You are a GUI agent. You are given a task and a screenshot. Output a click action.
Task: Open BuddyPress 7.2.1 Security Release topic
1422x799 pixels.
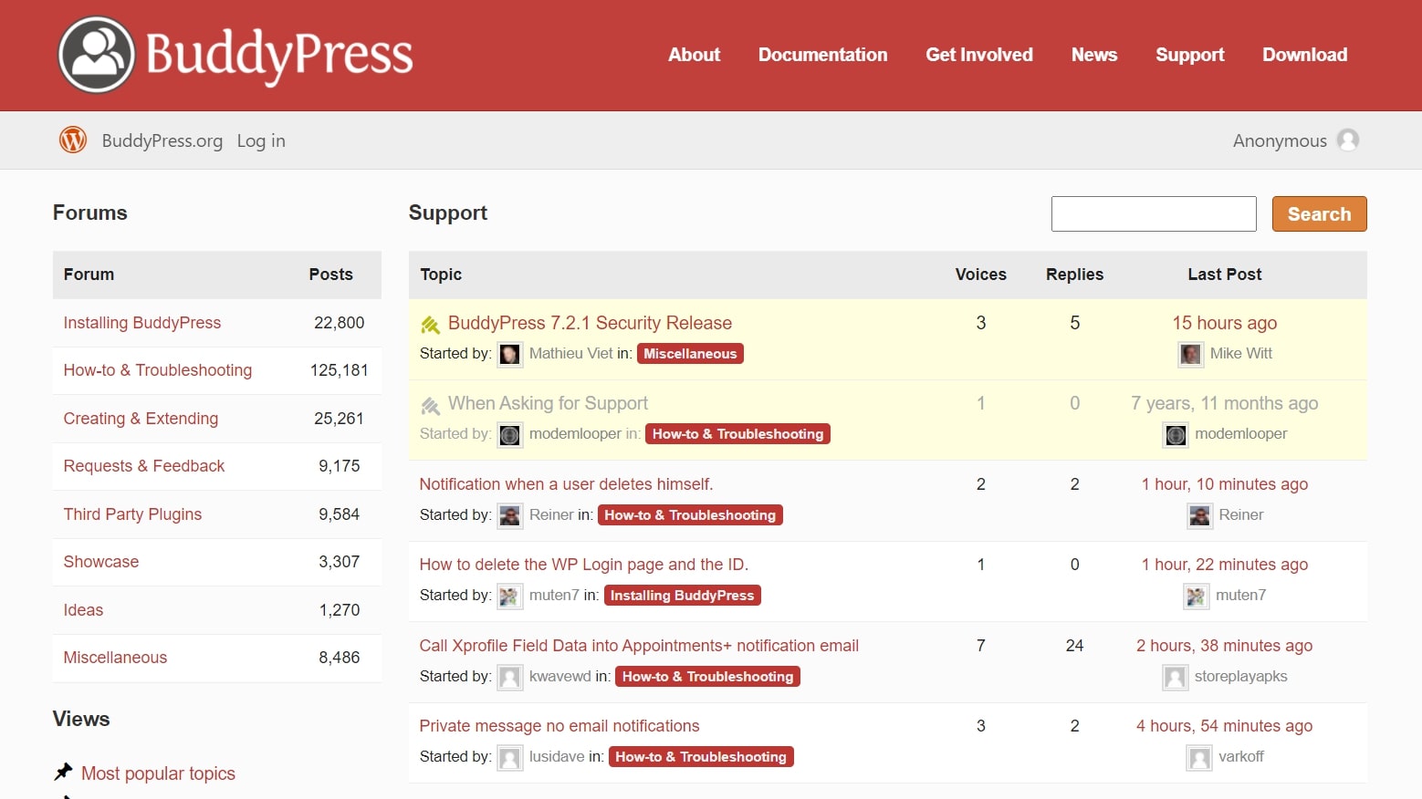[x=590, y=323]
